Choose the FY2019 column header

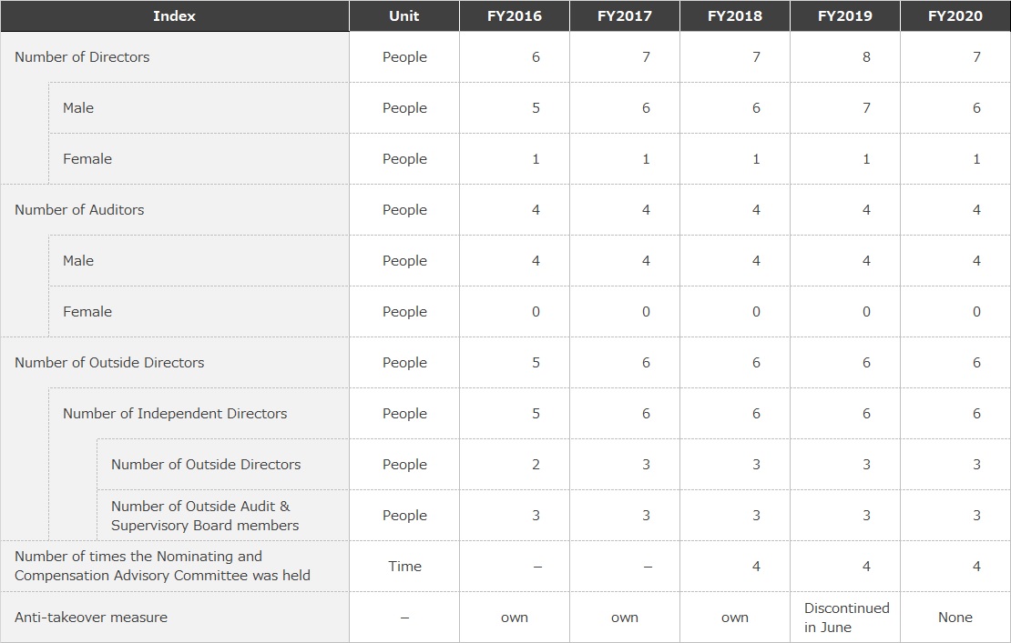(845, 16)
